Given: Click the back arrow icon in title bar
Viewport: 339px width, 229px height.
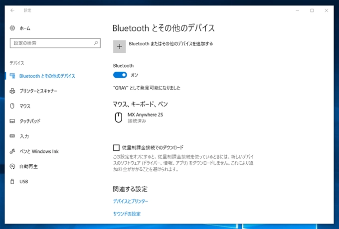Looking at the screenshot, I should coord(12,10).
